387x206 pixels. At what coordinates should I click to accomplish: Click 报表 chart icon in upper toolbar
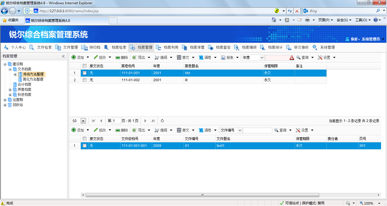pos(223,57)
